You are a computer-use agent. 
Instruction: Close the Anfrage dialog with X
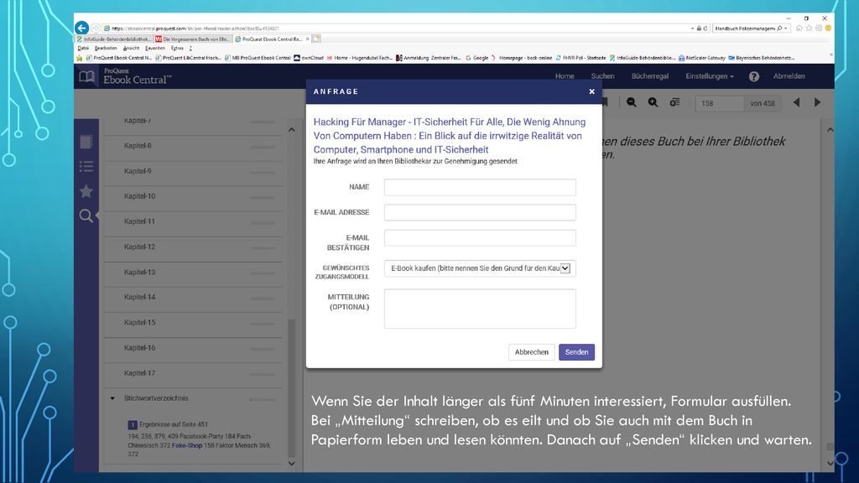tap(591, 91)
